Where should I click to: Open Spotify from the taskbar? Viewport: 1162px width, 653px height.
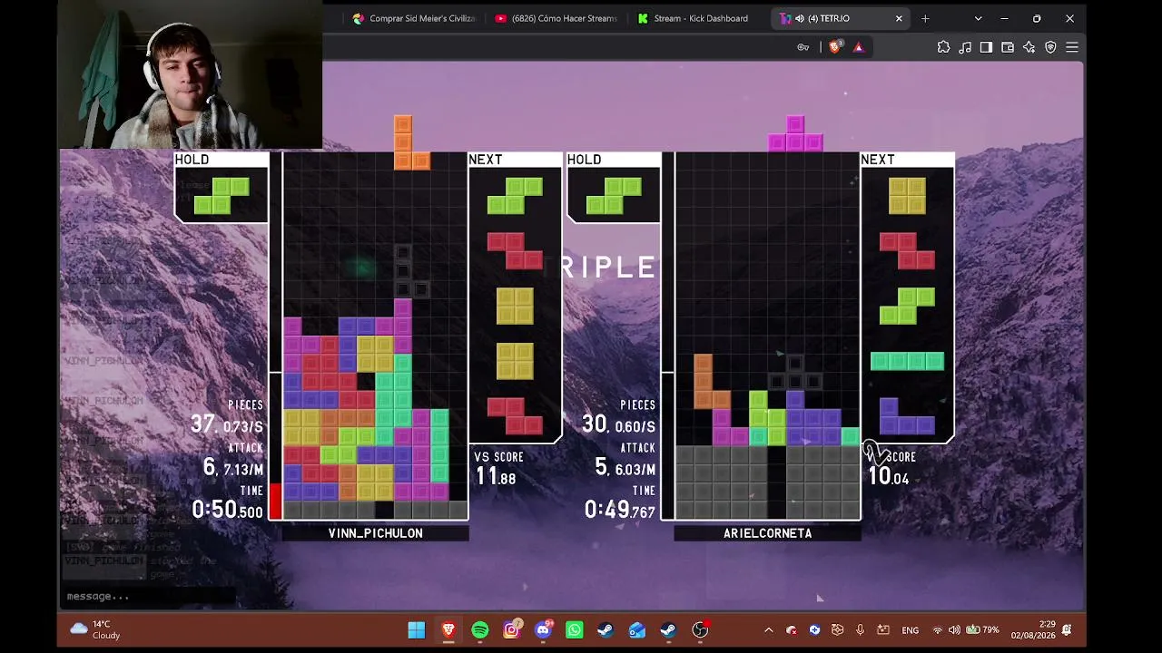click(480, 629)
